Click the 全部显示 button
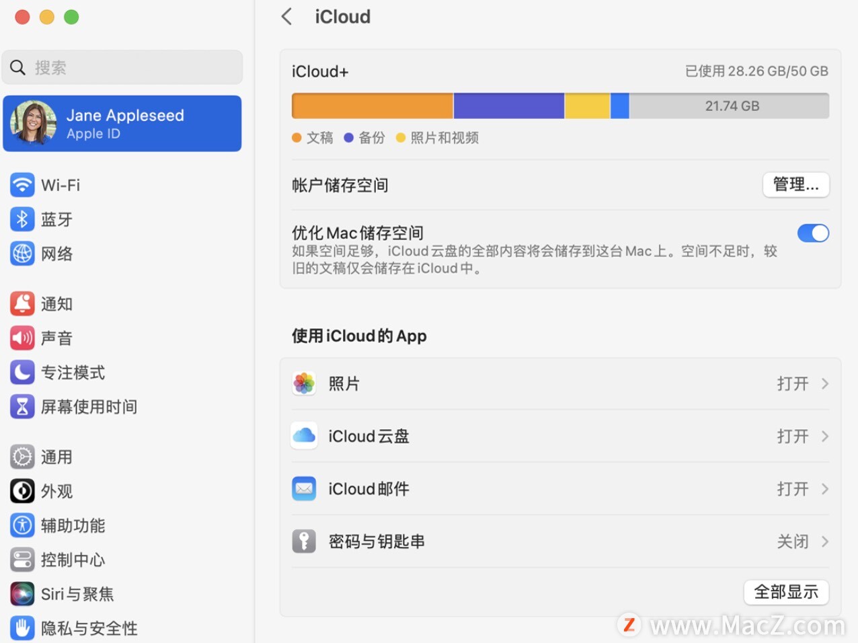Screen dimensions: 858x643 (x=786, y=592)
